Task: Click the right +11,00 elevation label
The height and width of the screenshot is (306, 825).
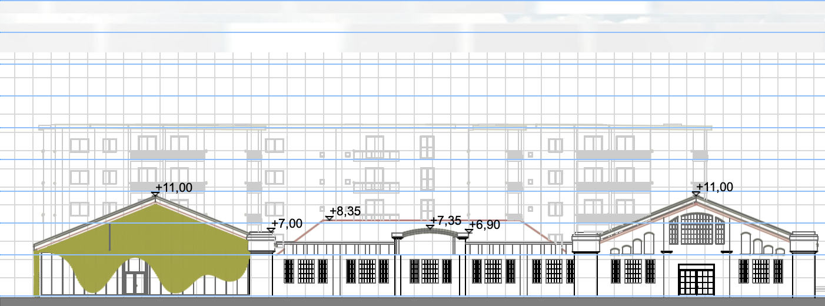Action: coord(716,187)
